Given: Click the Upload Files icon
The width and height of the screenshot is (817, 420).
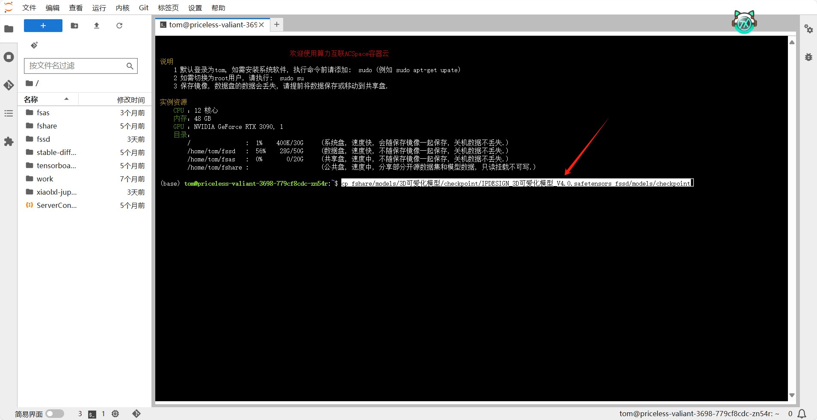Looking at the screenshot, I should point(97,26).
